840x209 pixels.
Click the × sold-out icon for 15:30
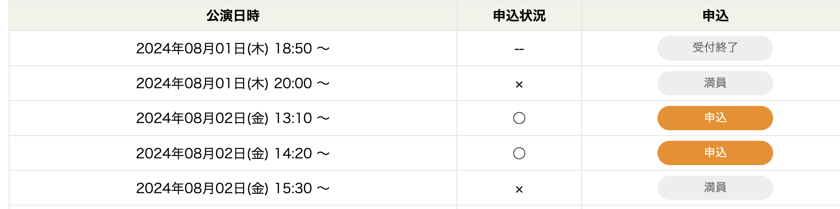tap(519, 189)
